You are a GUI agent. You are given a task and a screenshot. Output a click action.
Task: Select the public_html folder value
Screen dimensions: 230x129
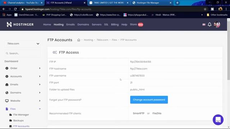[137, 90]
